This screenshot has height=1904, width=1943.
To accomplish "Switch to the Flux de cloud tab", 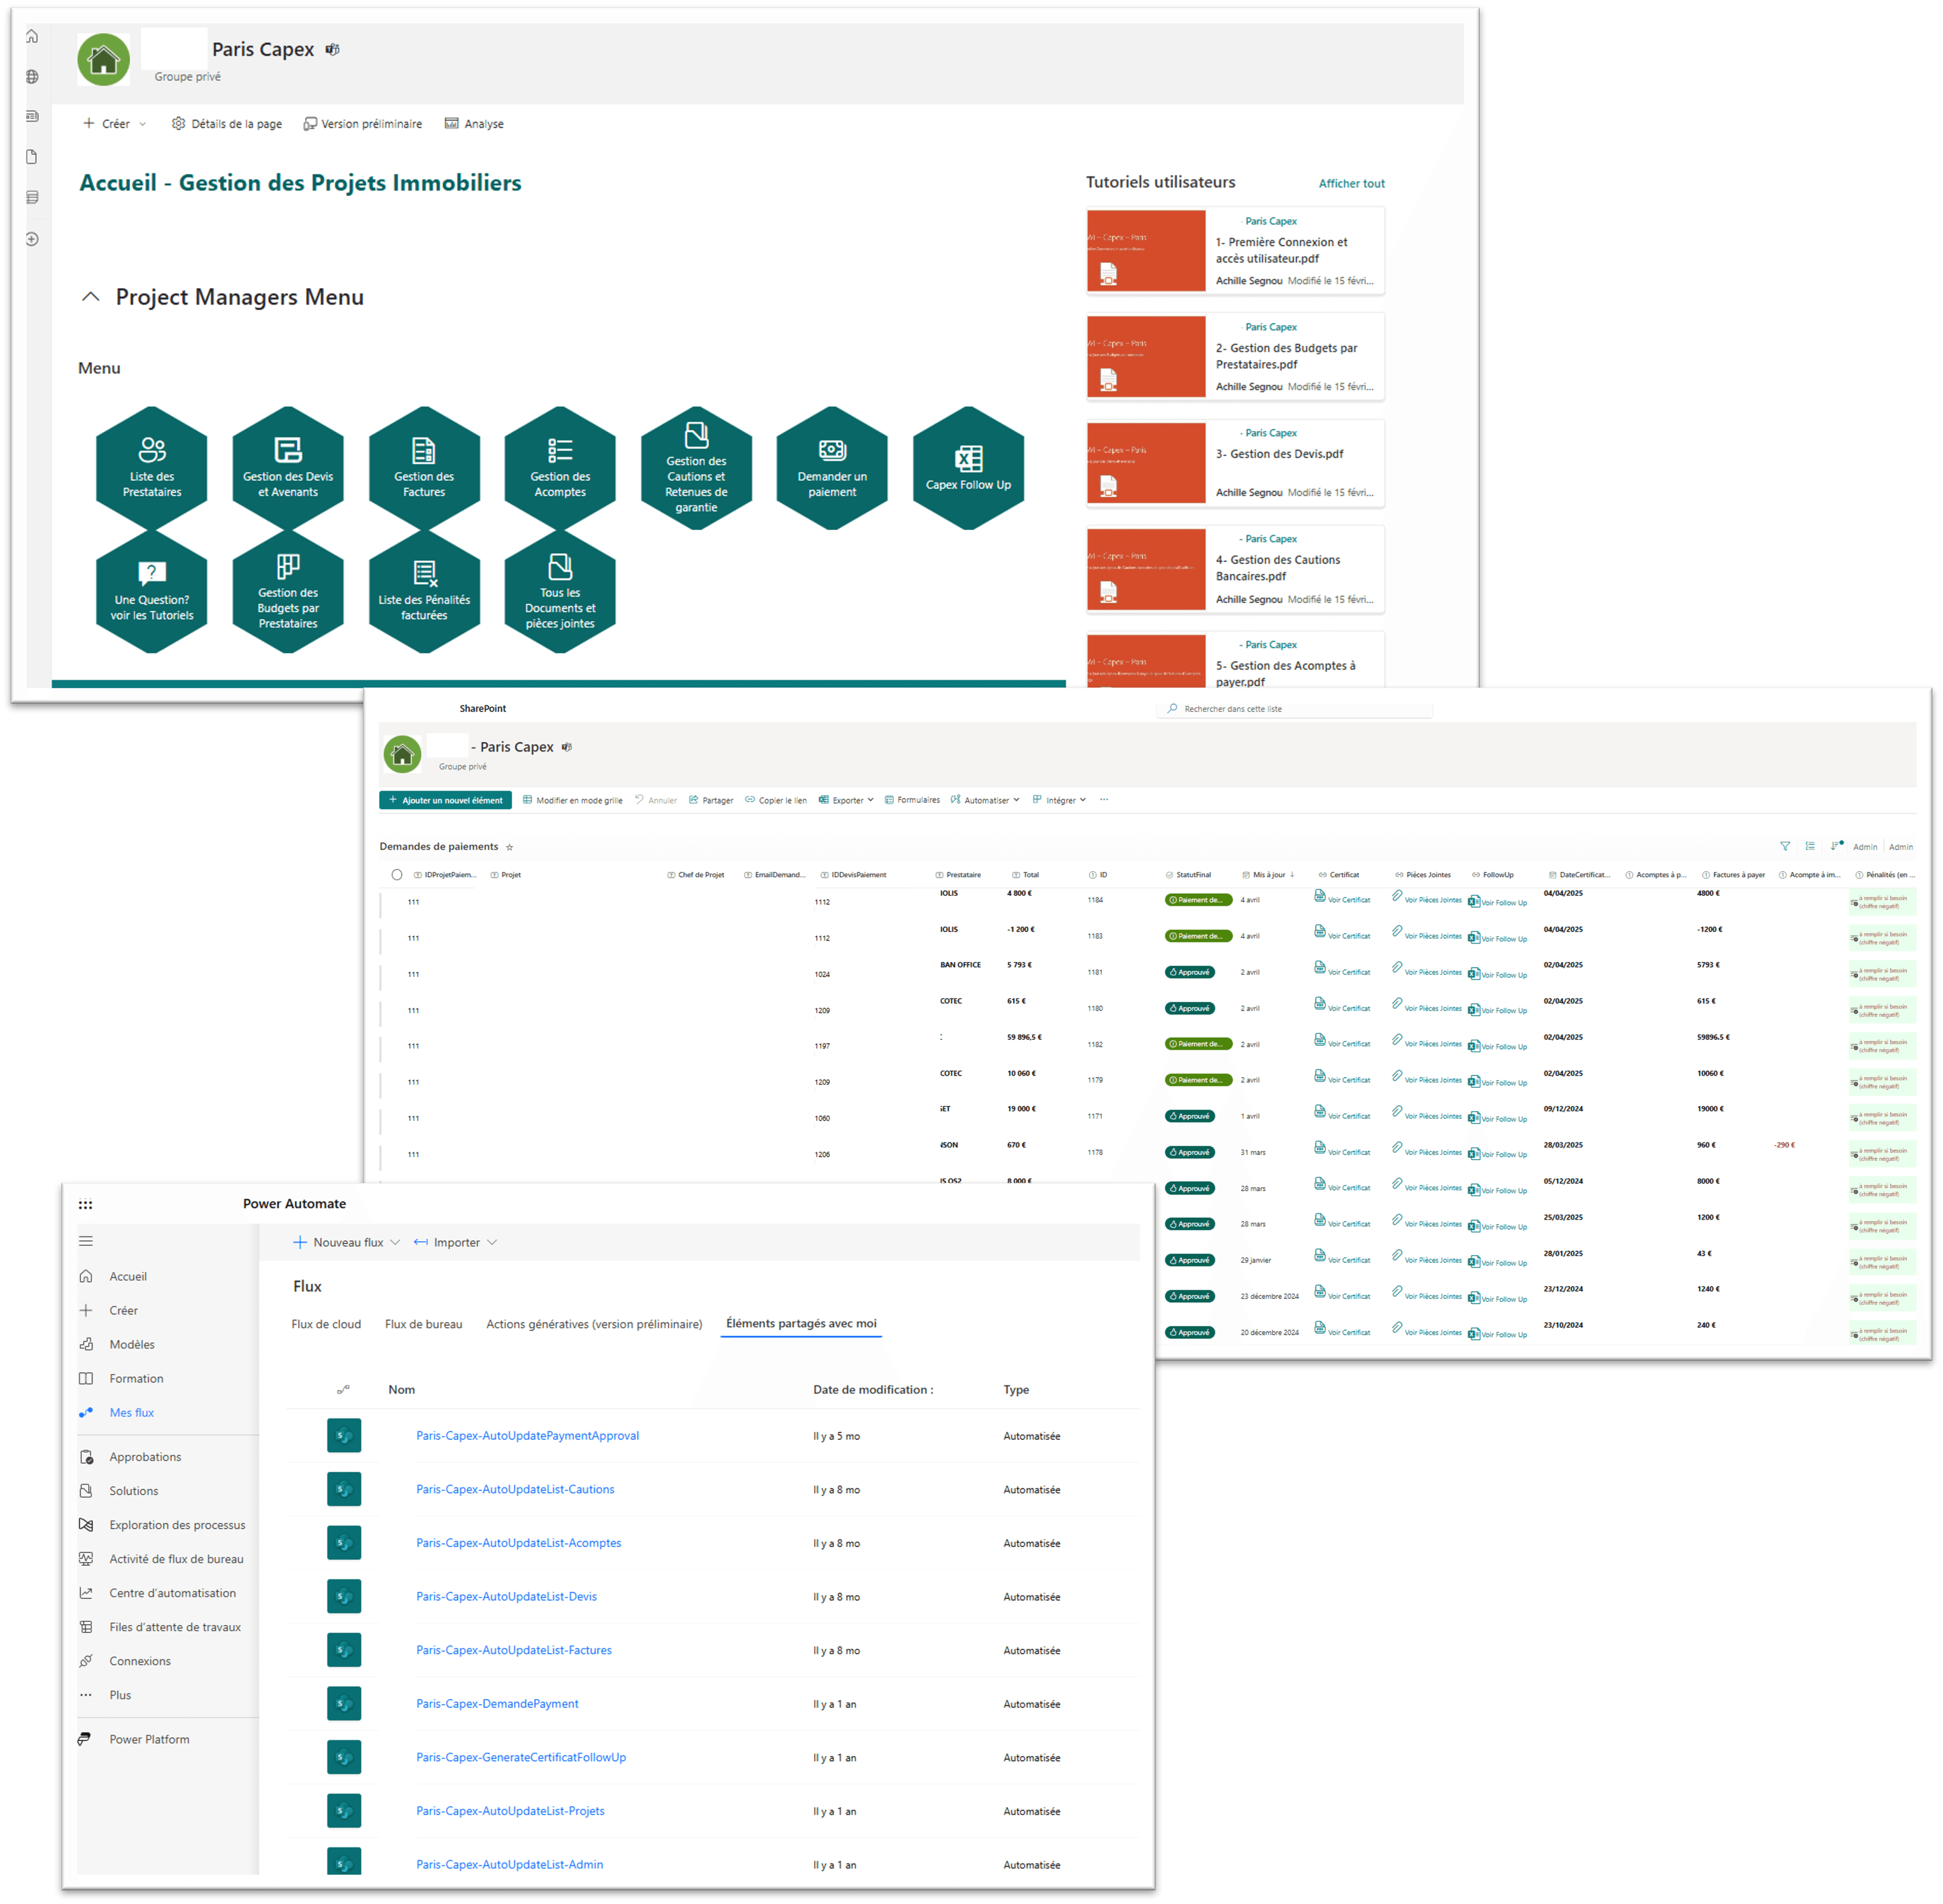I will pos(326,1323).
